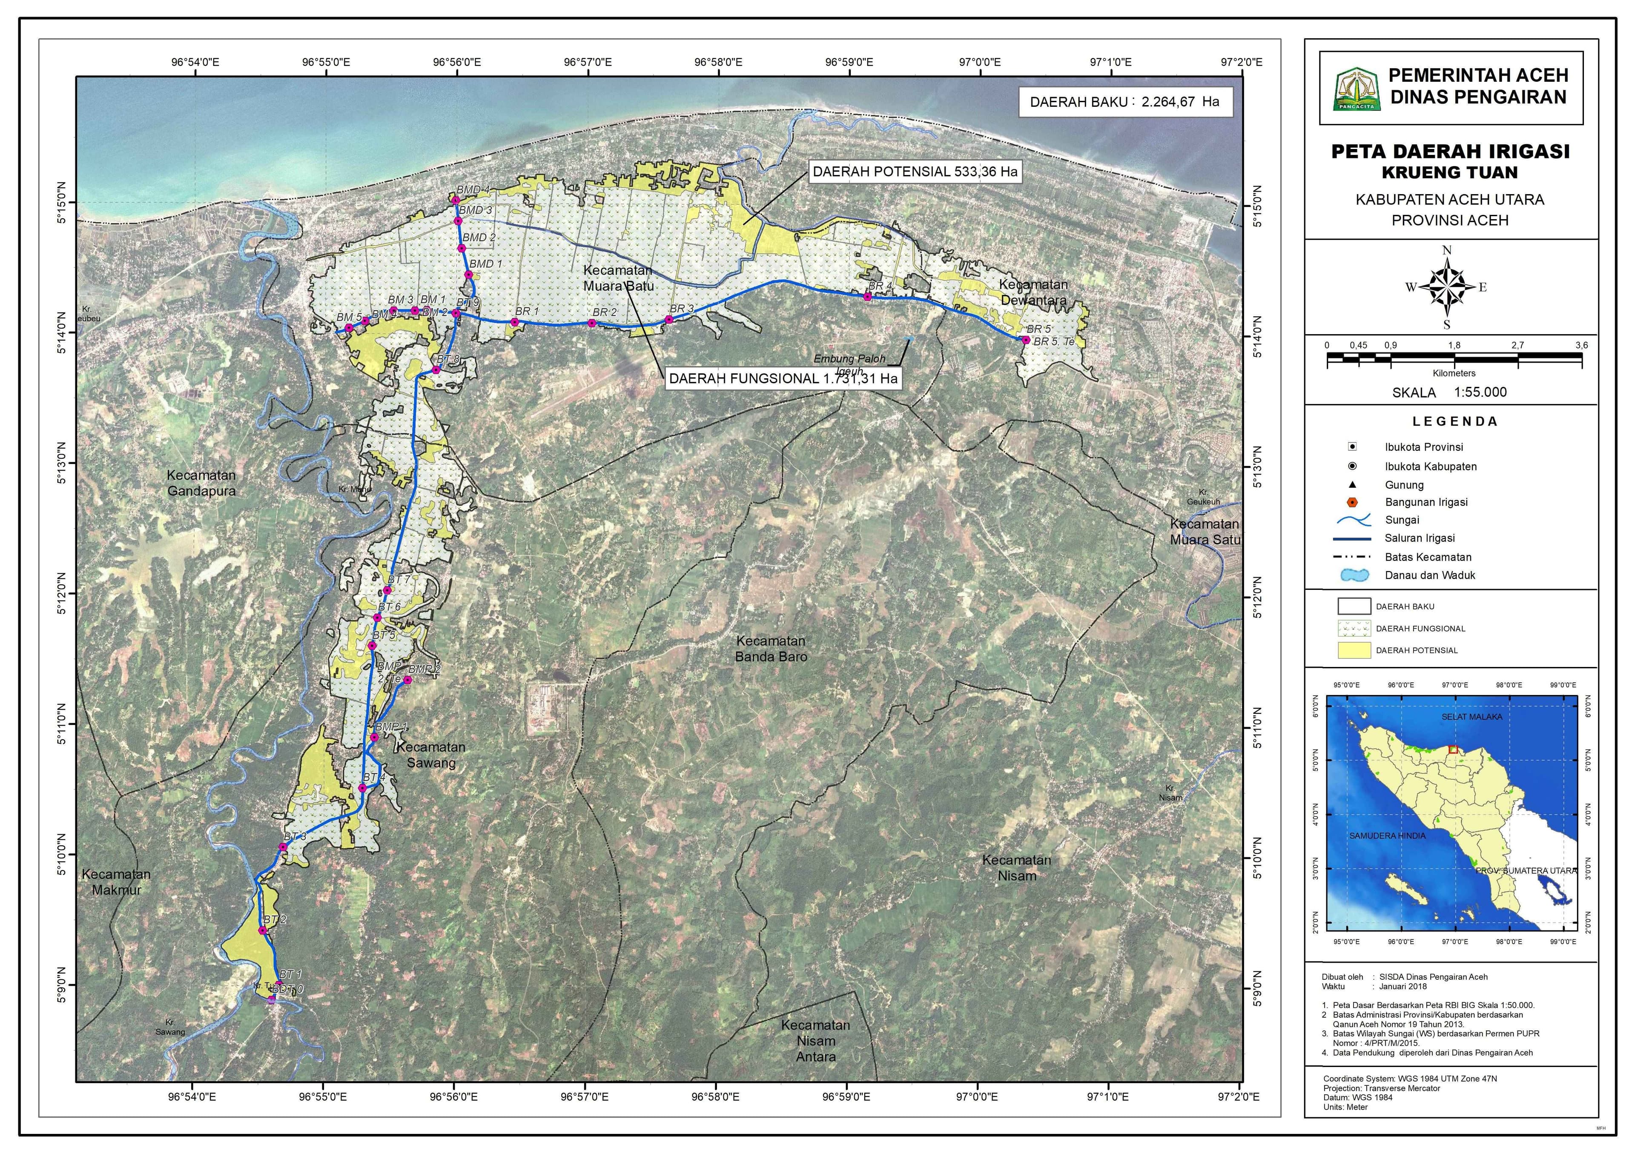Click the Bangunan Irigasi legend symbol
This screenshot has height=1156, width=1635.
1352,502
